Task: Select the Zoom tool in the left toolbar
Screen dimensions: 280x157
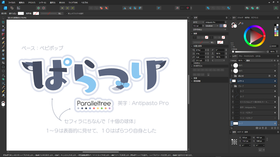Action: pyautogui.click(x=3, y=96)
